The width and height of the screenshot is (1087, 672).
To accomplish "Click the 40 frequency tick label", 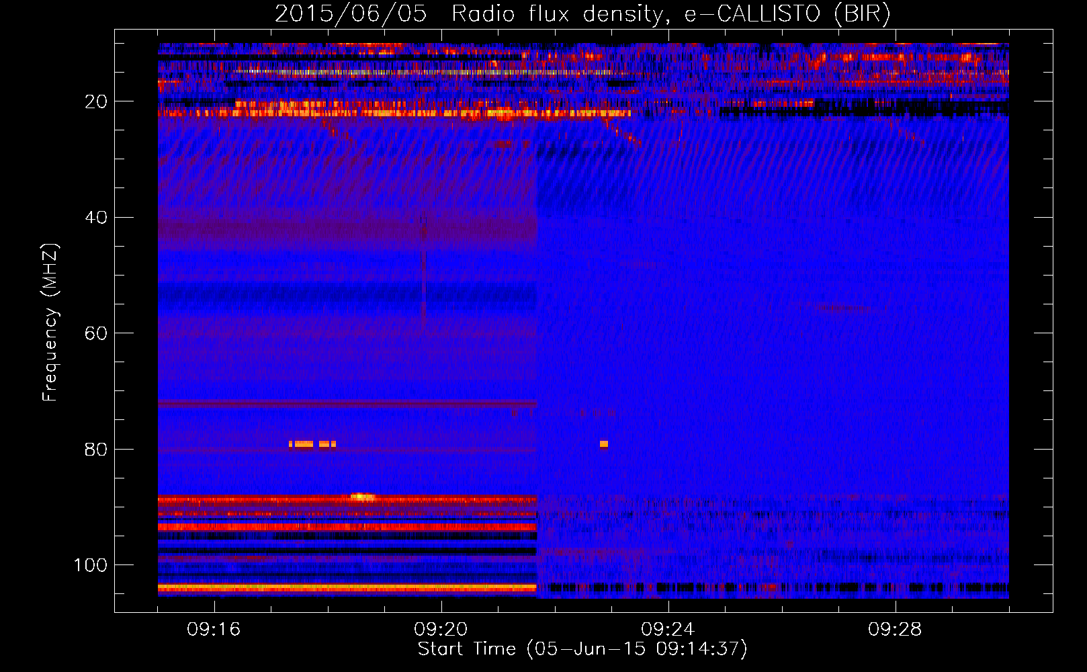I will [x=96, y=217].
